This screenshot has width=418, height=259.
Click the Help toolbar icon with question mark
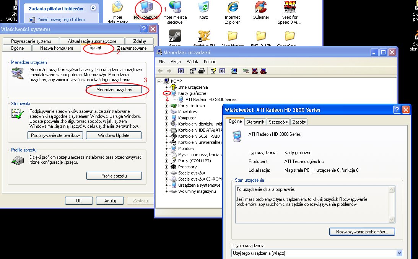coord(213,71)
